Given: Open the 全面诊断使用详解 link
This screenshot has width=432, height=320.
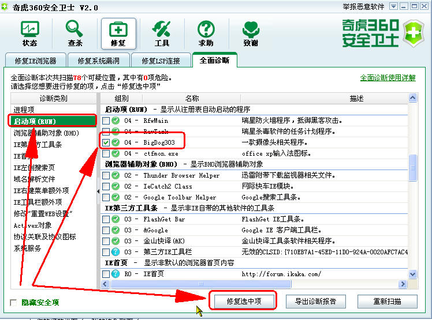Looking at the screenshot, I should [388, 78].
